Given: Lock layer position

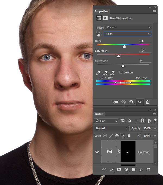Looking at the screenshot, I should click(117, 136).
